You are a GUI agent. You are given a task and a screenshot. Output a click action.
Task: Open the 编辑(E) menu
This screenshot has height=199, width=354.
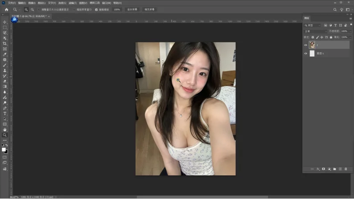click(x=22, y=3)
